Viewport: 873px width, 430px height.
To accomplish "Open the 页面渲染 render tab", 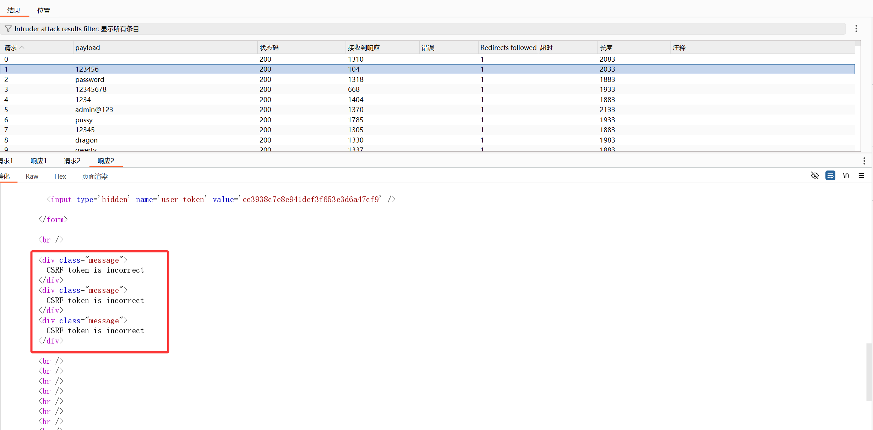I will 95,176.
